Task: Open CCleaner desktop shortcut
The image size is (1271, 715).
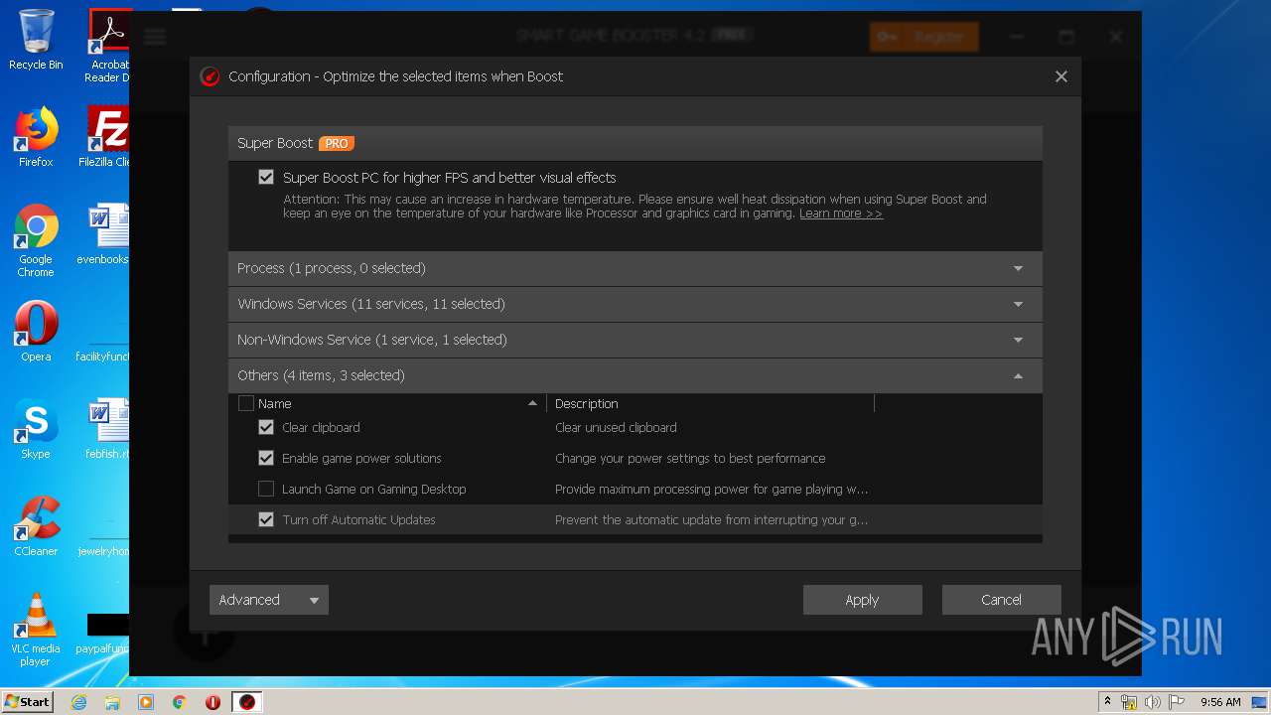Action: point(36,526)
